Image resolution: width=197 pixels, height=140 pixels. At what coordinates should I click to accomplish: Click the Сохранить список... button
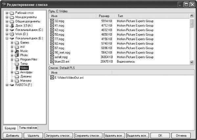[x=88, y=136]
